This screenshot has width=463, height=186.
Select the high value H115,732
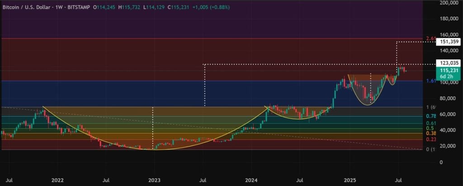(x=129, y=7)
